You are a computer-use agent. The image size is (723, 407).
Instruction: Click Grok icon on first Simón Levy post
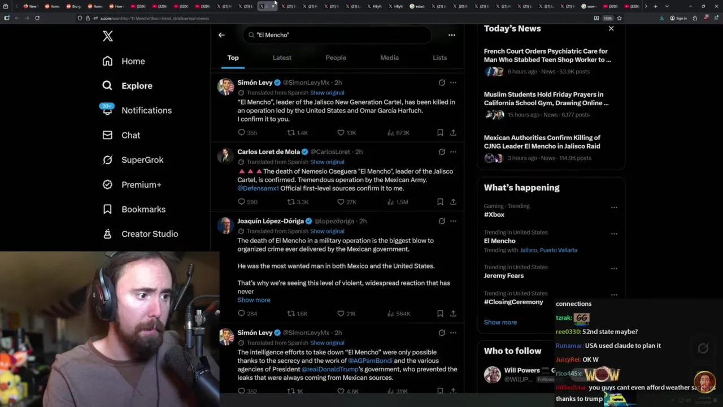(442, 83)
